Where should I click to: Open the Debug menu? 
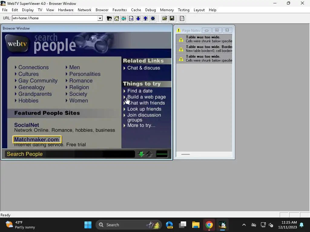pos(150,10)
